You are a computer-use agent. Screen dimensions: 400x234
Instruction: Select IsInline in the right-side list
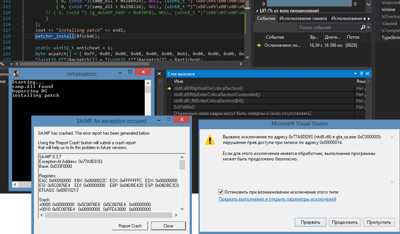point(388,10)
